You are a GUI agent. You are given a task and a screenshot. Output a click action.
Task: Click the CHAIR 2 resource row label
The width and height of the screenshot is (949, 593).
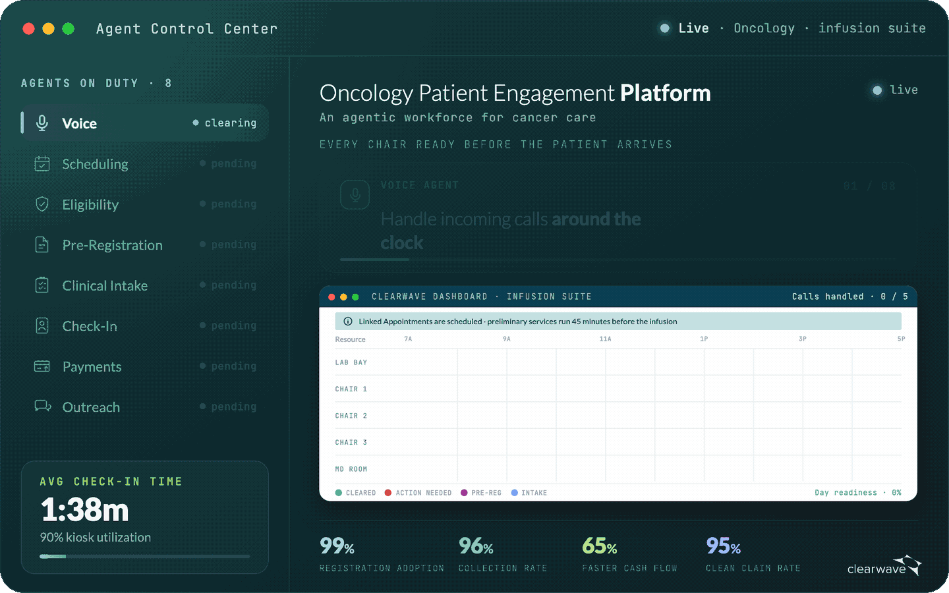point(351,416)
